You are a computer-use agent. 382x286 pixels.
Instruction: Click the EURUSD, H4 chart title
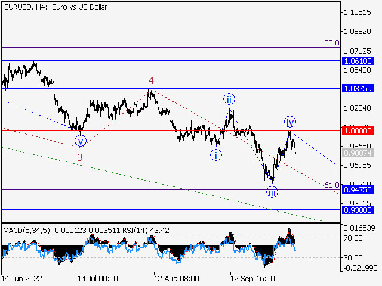tap(56, 7)
